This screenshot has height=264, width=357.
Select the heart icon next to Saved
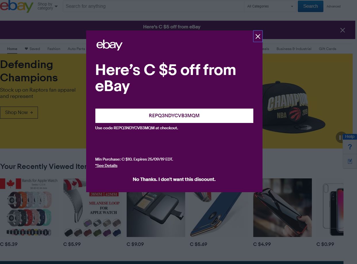(x=26, y=49)
